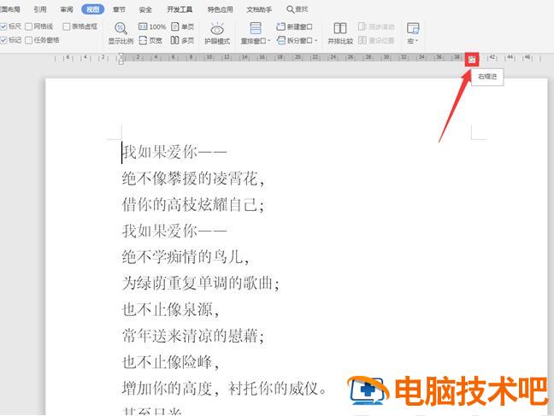Enable the 任务窗格 task pane checkbox
This screenshot has height=416, width=554.
pos(30,40)
